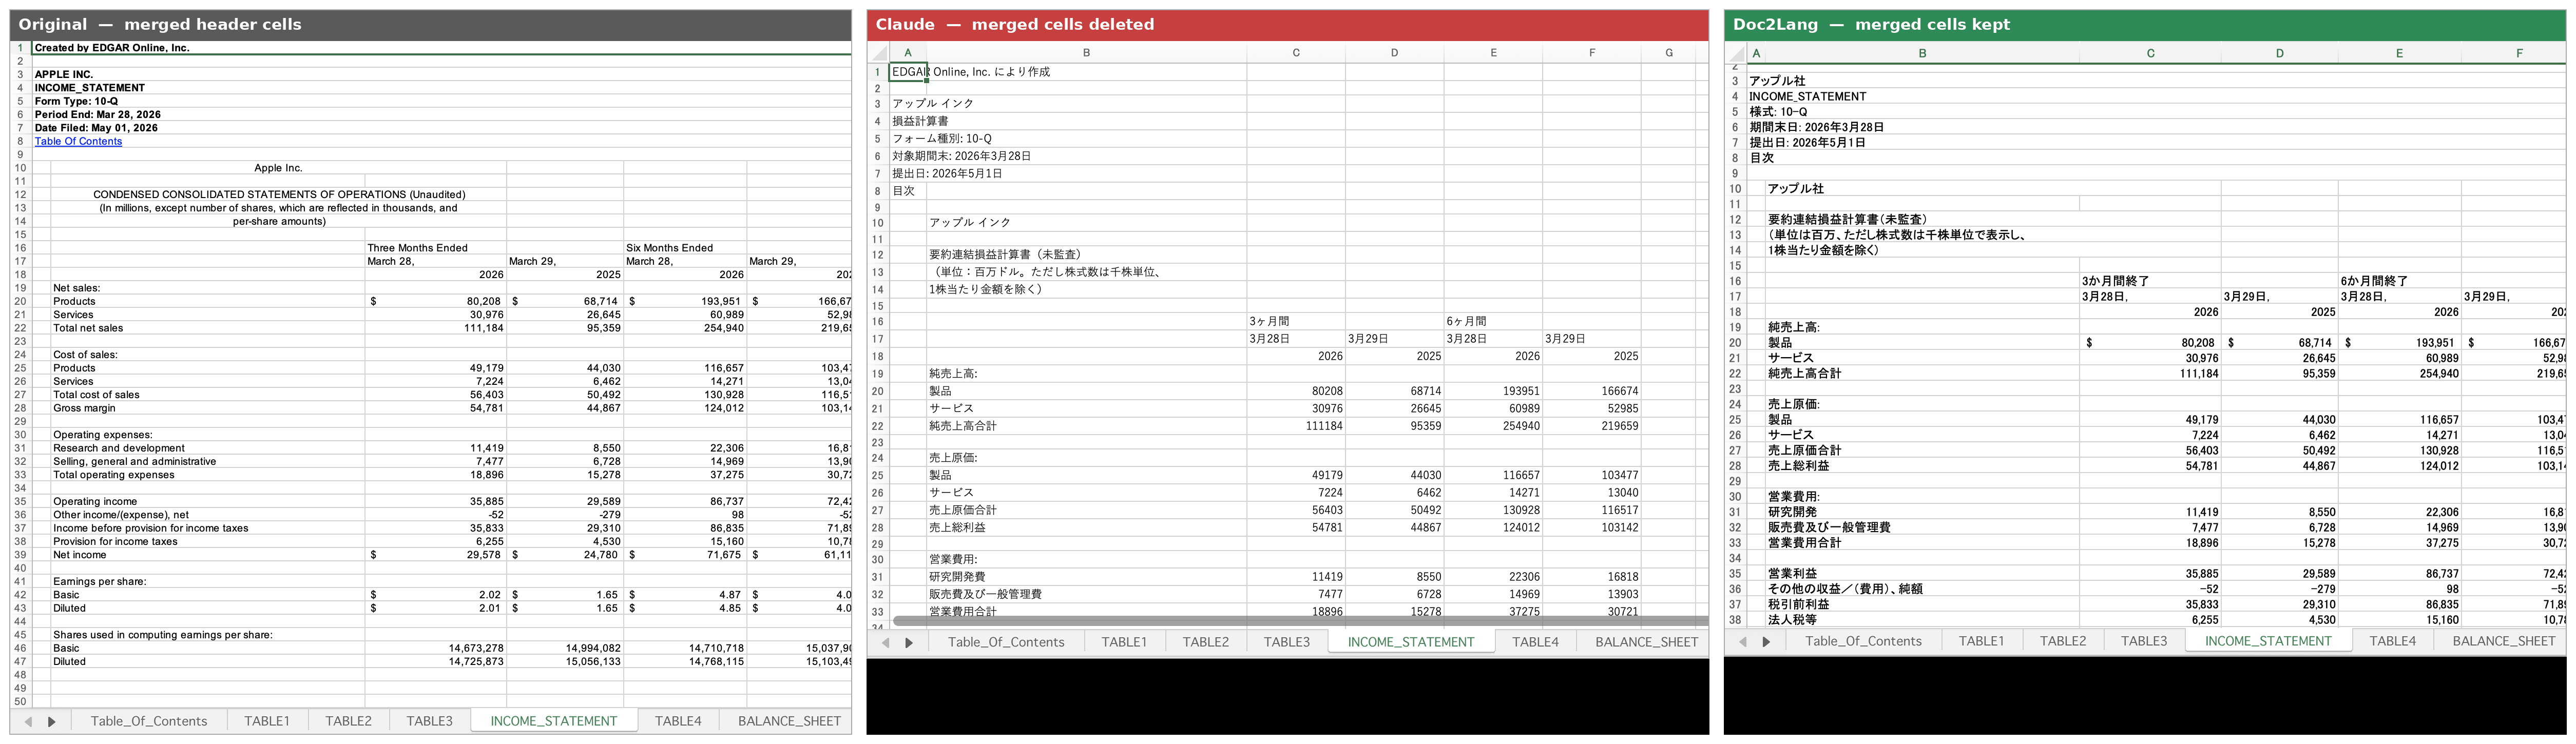Select INCOME_STATEMENT tab in Claude panel
The height and width of the screenshot is (744, 2576).
tap(1410, 642)
